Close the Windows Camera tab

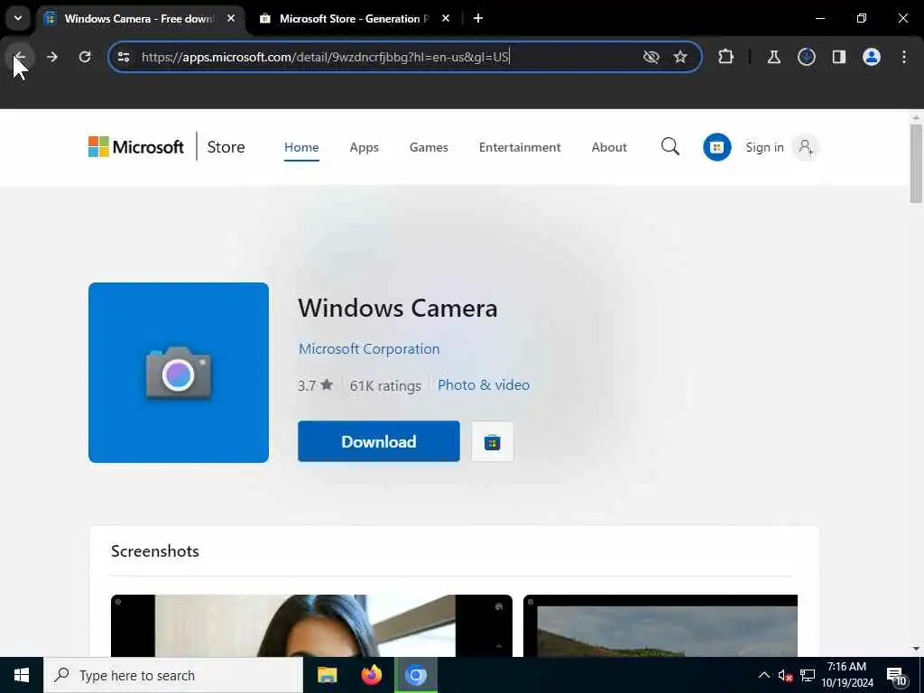(231, 18)
